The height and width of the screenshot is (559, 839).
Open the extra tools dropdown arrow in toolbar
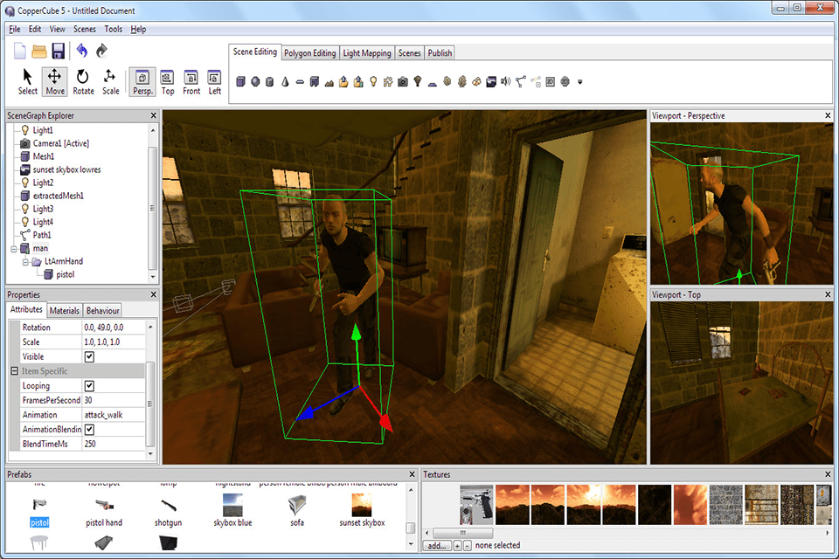coord(579,83)
